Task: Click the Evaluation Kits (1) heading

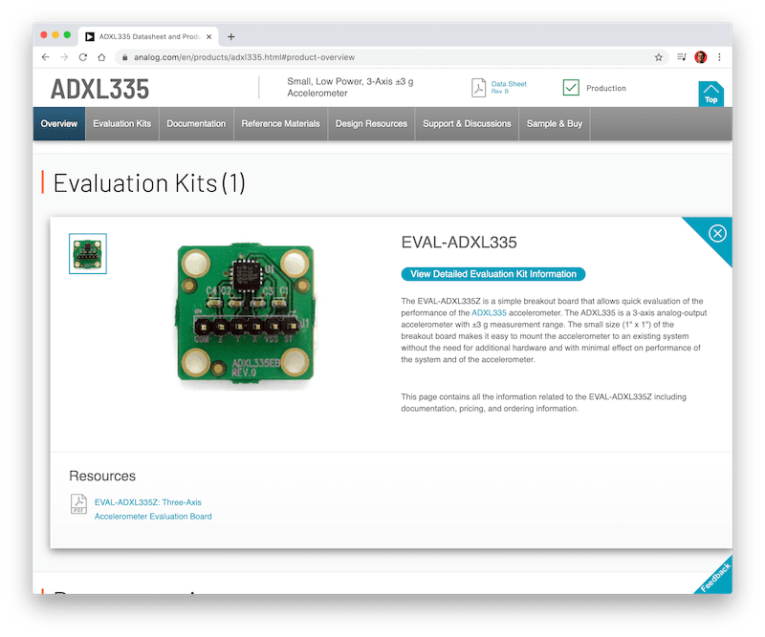Action: (x=149, y=183)
